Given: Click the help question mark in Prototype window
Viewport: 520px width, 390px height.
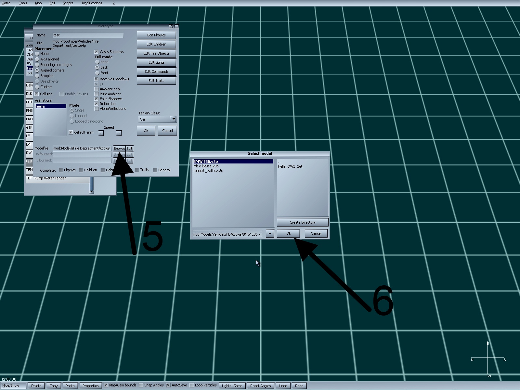Looking at the screenshot, I should click(171, 26).
